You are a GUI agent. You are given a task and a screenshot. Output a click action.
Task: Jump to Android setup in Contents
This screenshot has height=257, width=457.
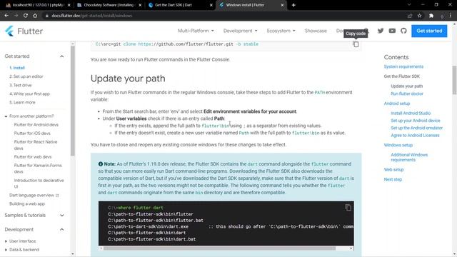tap(397, 104)
